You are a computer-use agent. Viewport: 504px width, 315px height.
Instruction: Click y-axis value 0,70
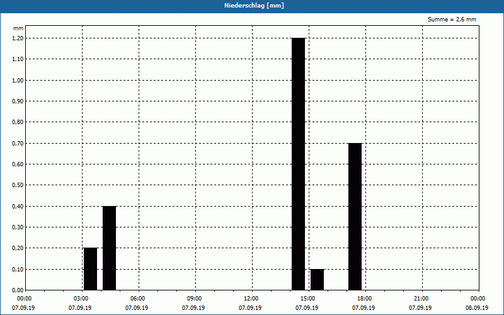point(18,144)
